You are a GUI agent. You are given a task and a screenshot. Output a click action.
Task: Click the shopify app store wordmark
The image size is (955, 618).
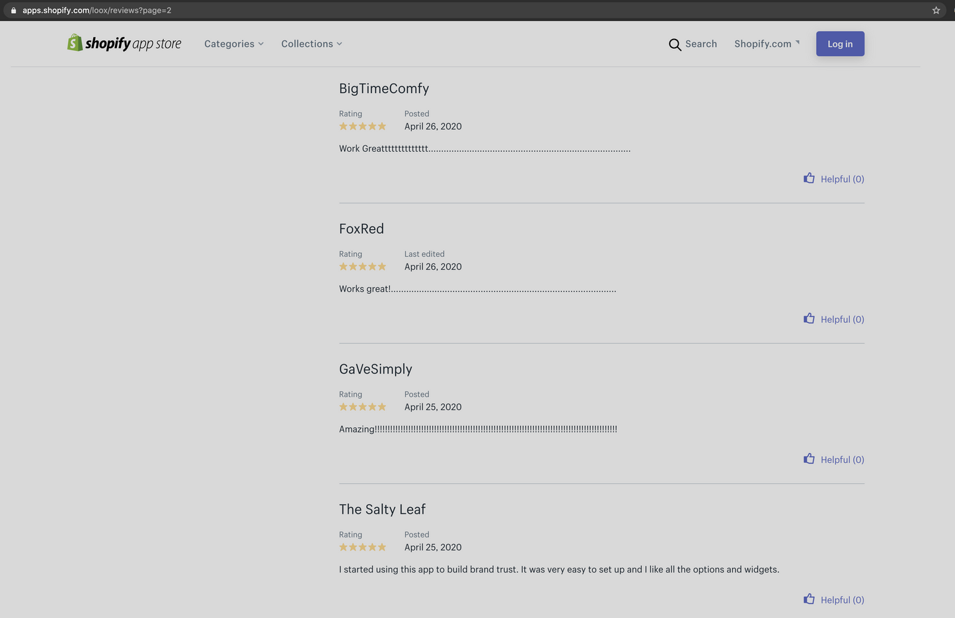pos(133,44)
